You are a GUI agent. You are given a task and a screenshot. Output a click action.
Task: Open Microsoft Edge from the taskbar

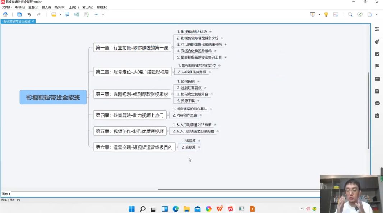(x=176, y=209)
